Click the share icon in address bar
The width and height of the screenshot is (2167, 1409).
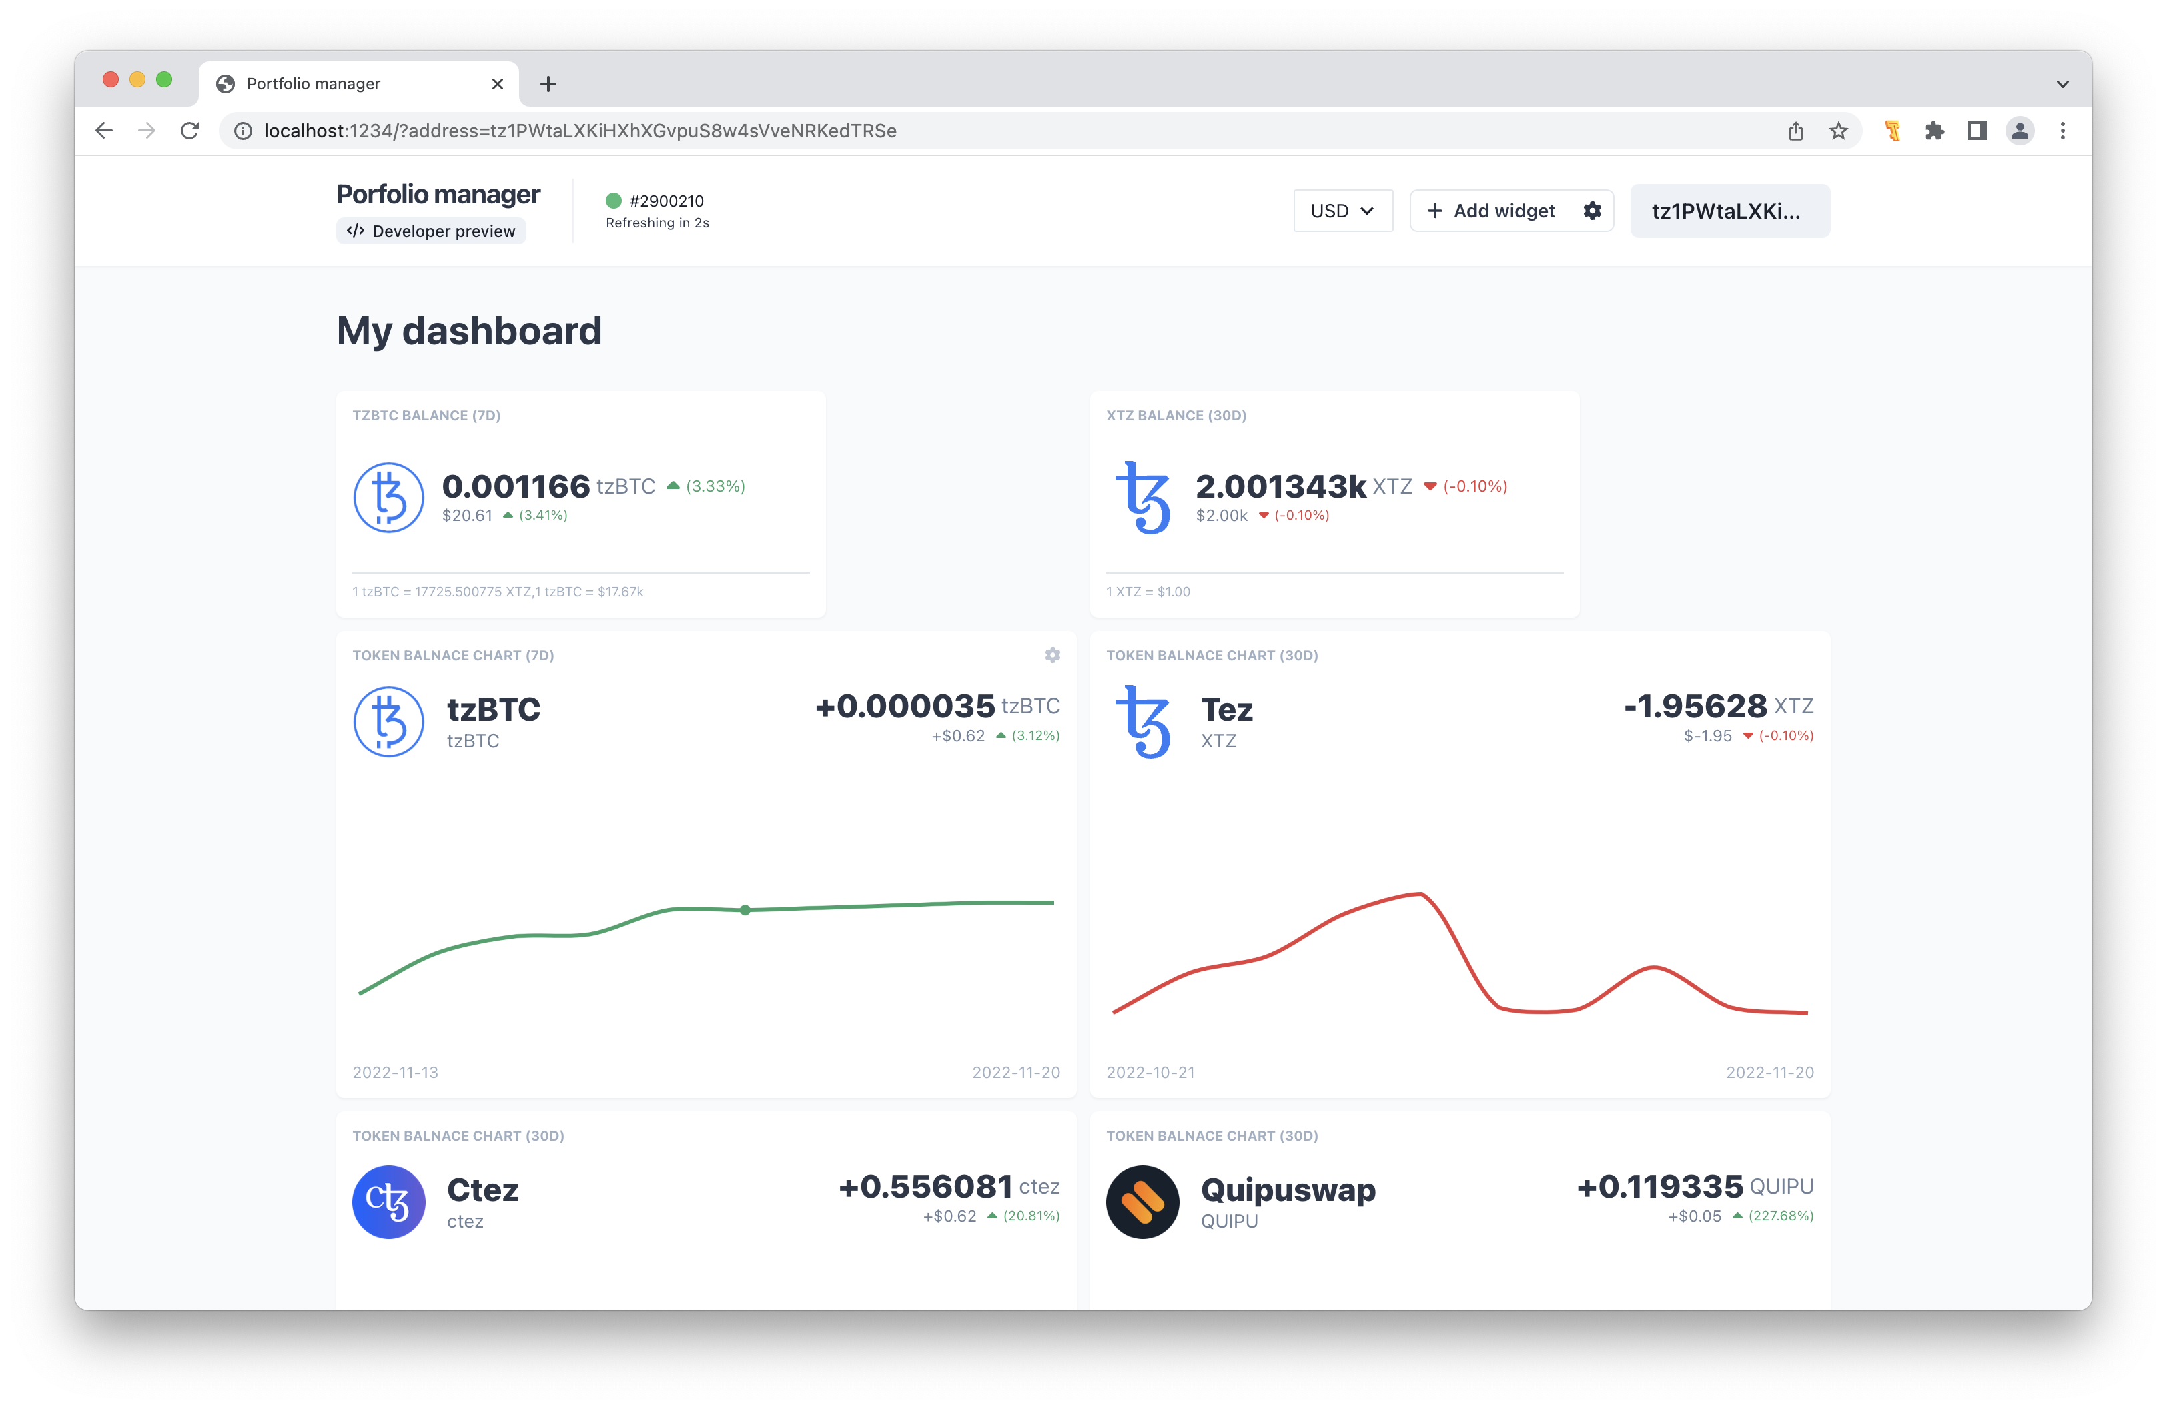point(1795,131)
